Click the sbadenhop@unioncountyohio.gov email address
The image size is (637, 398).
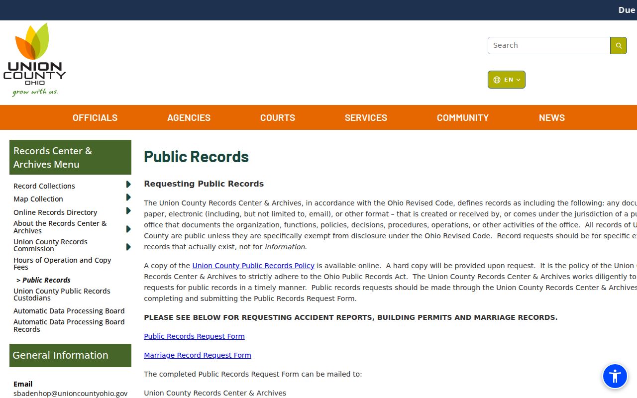point(71,394)
